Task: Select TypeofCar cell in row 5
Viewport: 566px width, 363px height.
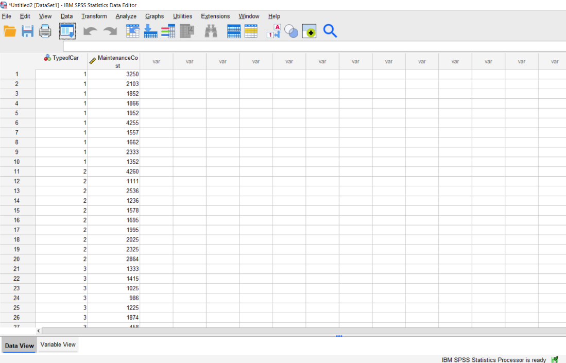Action: click(61, 113)
